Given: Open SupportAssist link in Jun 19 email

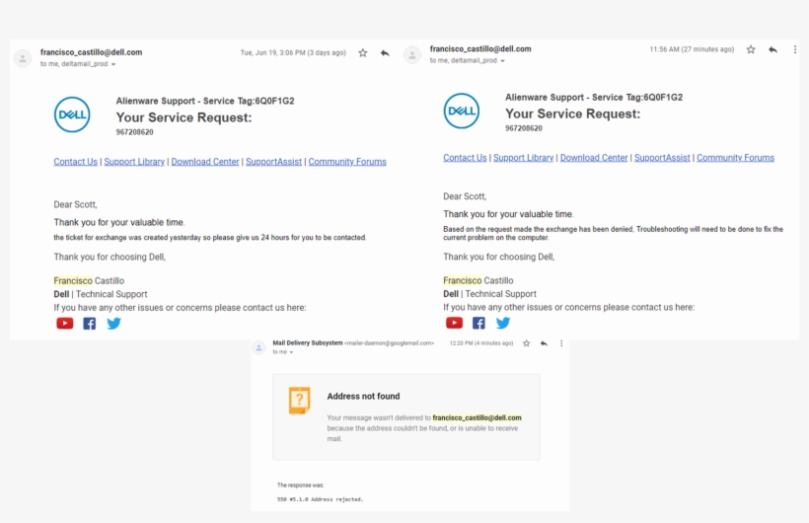Looking at the screenshot, I should pos(273,162).
